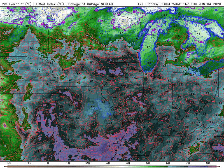Click the -10 label on the color scale
The image size is (224, 168).
(x=28, y=163)
